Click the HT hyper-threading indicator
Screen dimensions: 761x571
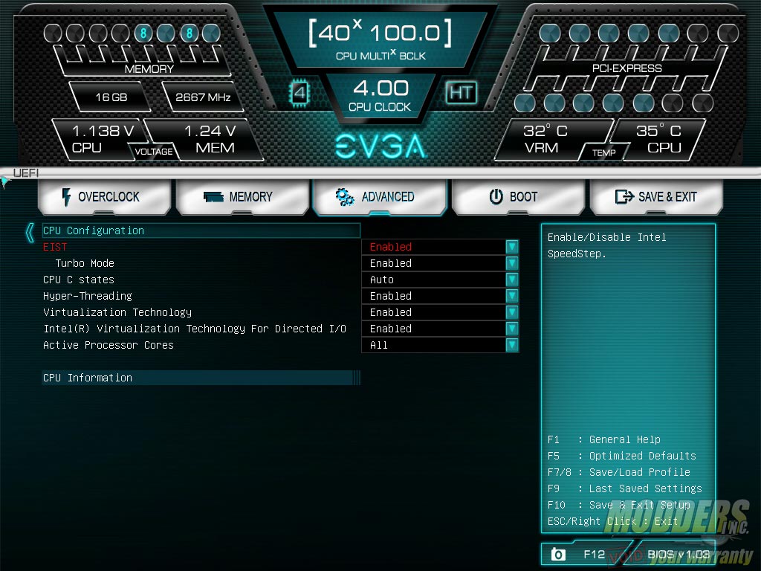click(x=461, y=92)
